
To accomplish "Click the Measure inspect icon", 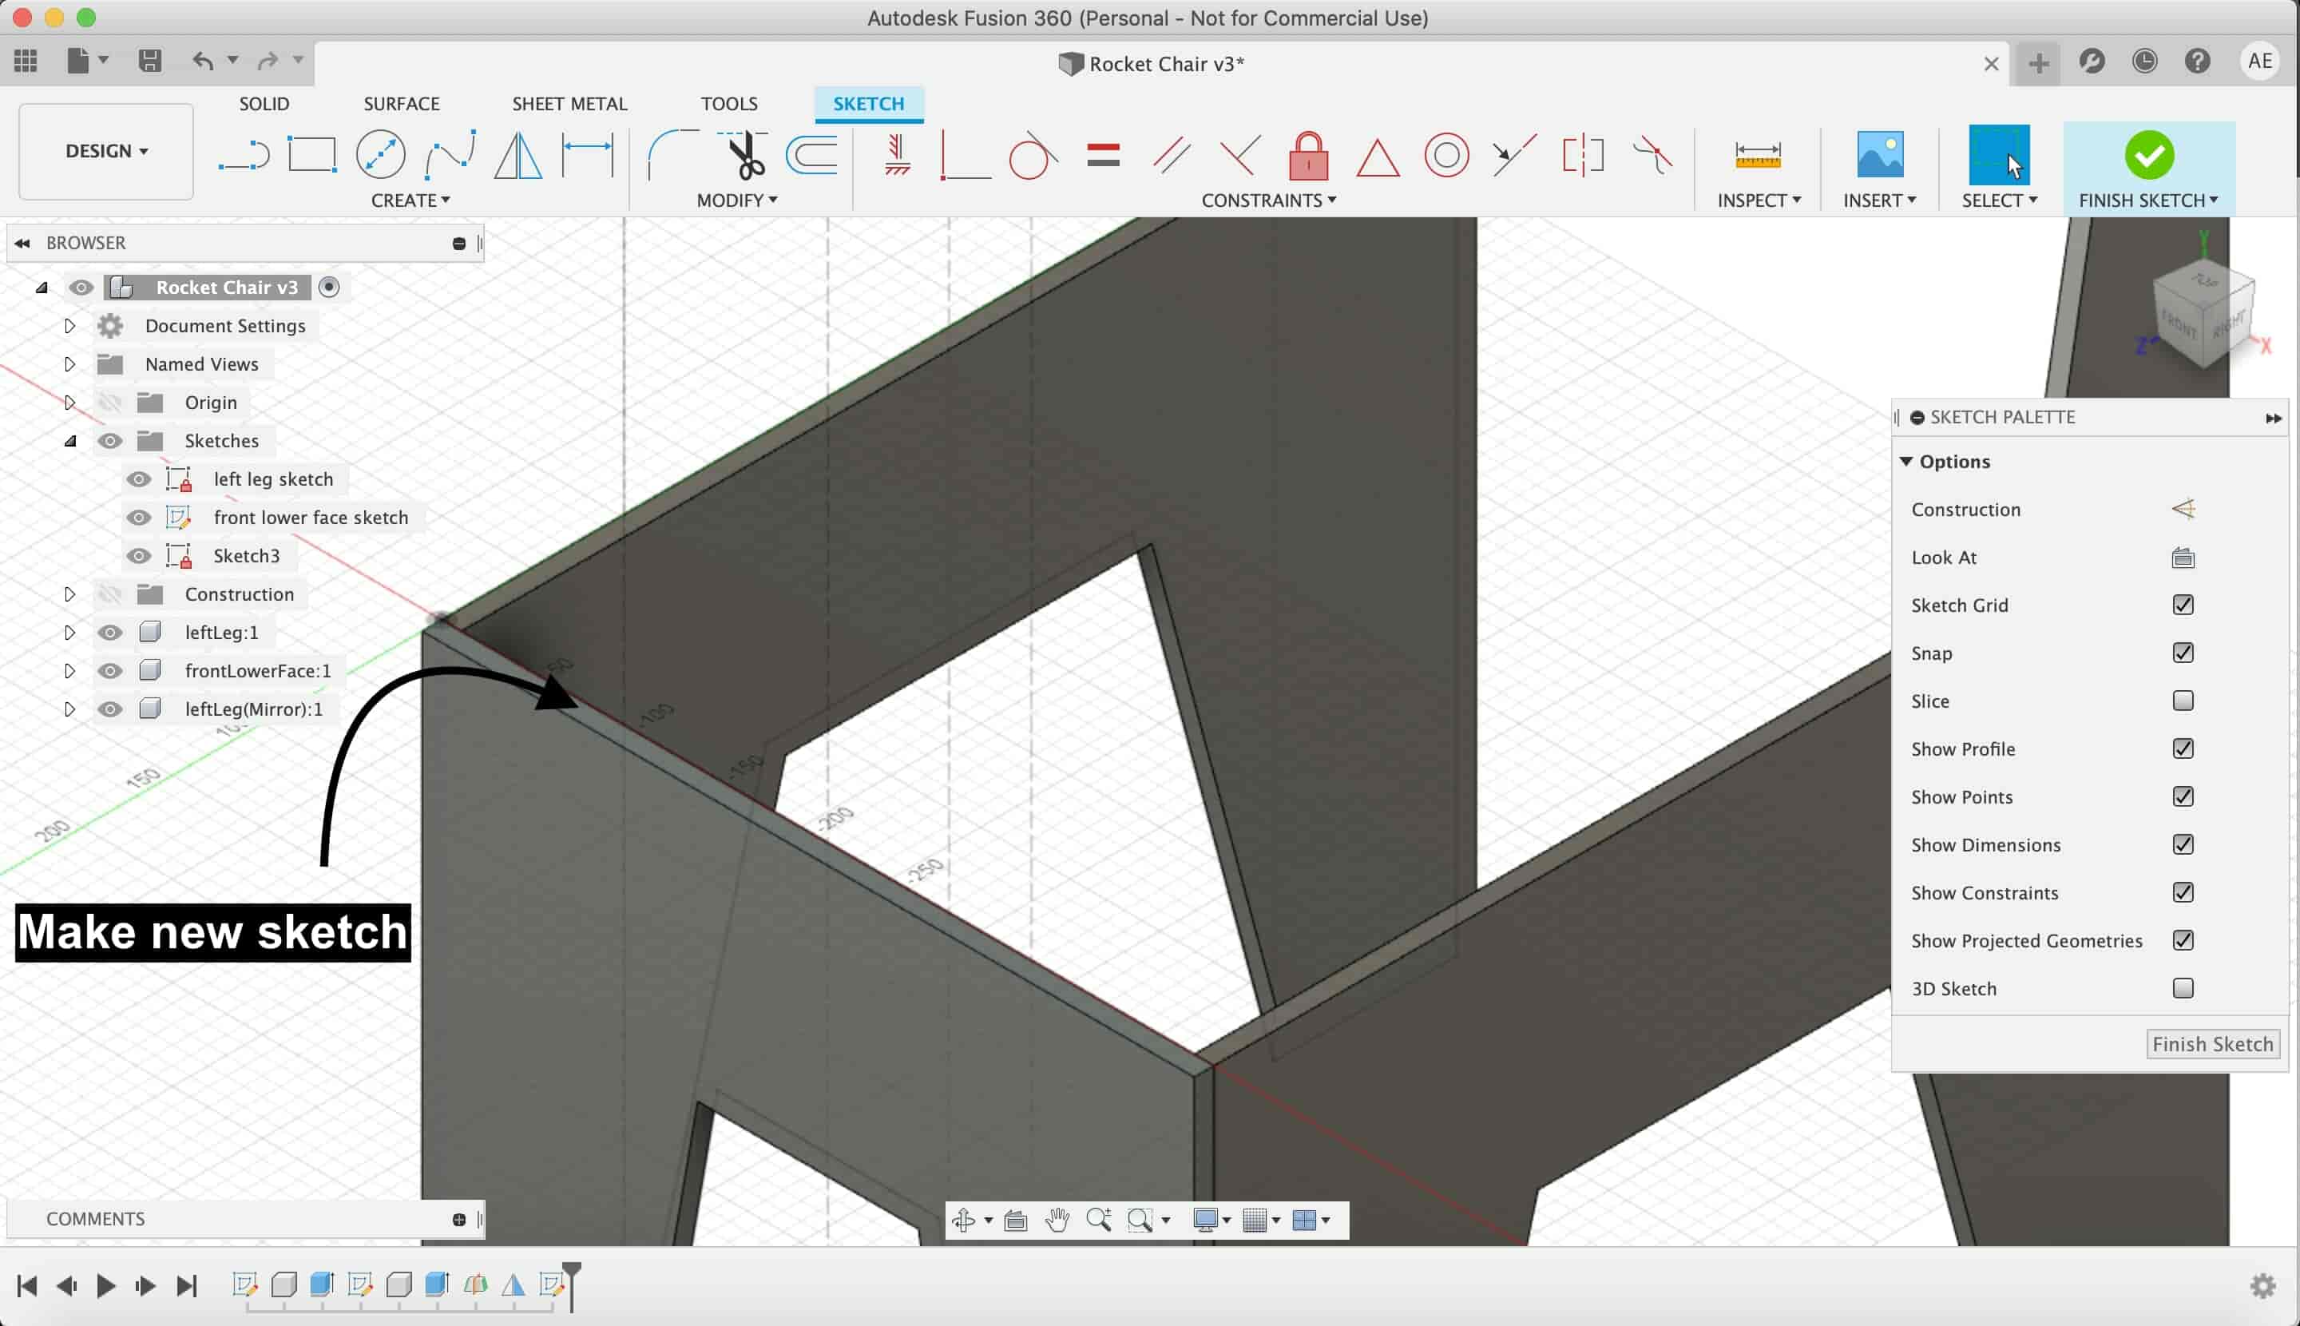I will 1757,155.
